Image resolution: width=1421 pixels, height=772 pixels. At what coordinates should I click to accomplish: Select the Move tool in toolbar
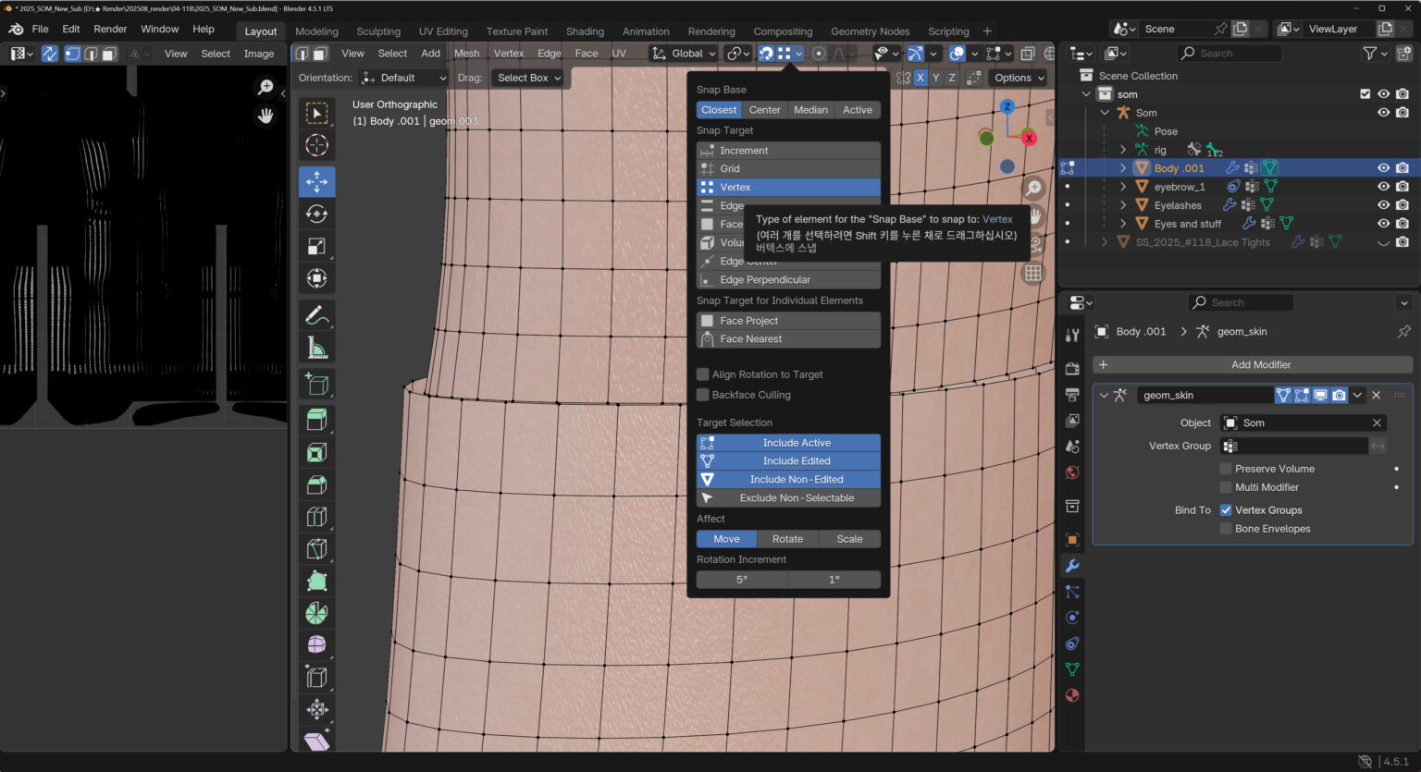tap(316, 182)
